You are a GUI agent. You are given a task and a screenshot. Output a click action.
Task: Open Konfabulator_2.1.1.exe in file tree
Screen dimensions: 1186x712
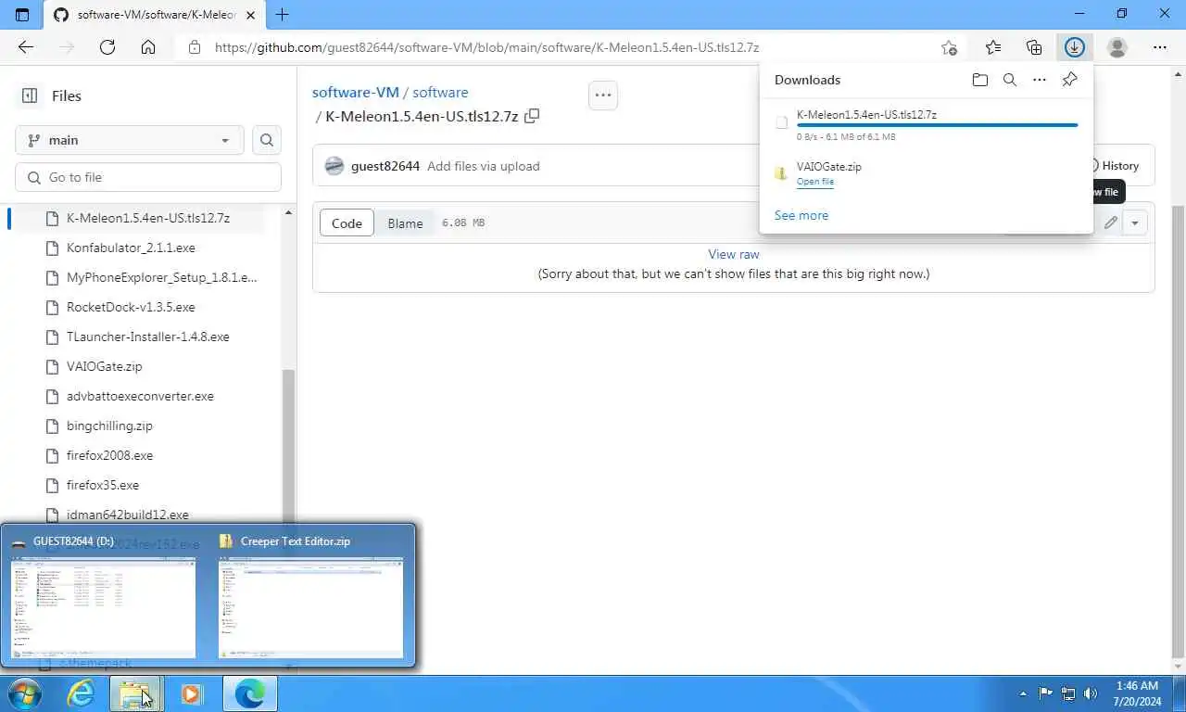(131, 248)
